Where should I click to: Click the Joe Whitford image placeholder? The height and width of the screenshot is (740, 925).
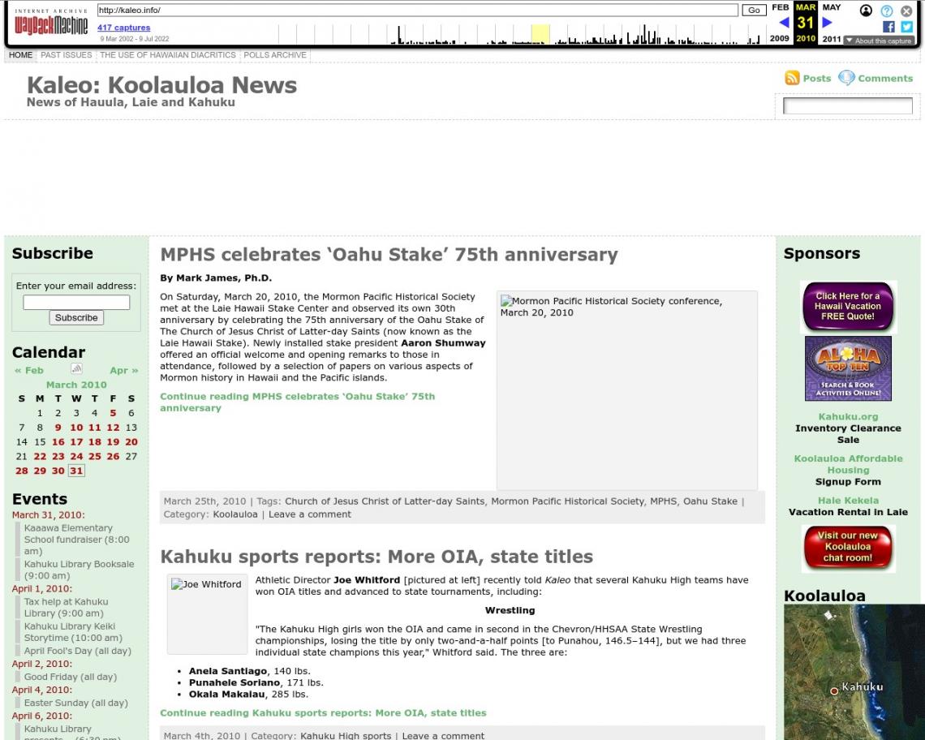pos(206,613)
